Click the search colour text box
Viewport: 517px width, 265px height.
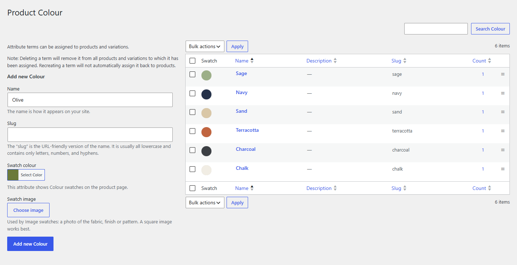point(436,29)
